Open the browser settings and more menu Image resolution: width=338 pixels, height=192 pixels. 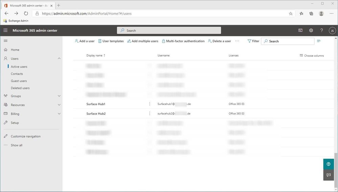(332, 14)
